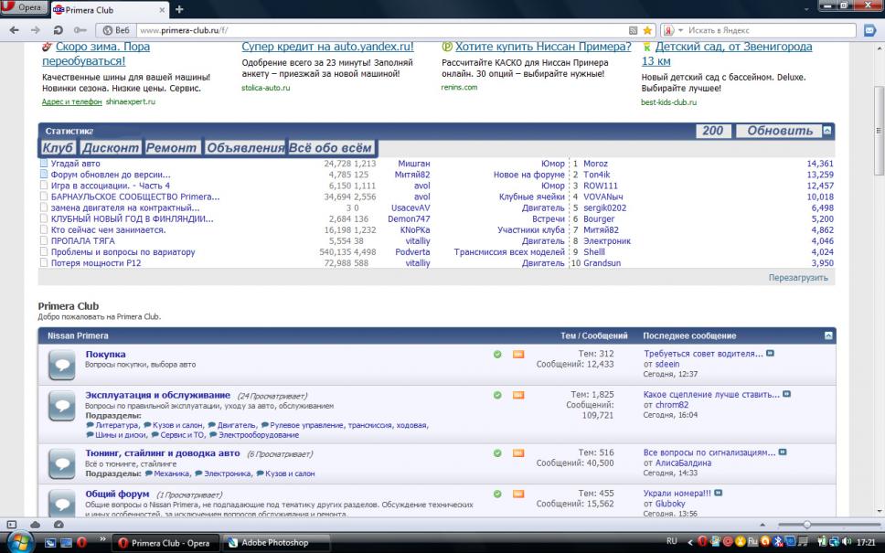885x553 pixels.
Task: Click the Перезагрузить link
Action: [x=798, y=278]
